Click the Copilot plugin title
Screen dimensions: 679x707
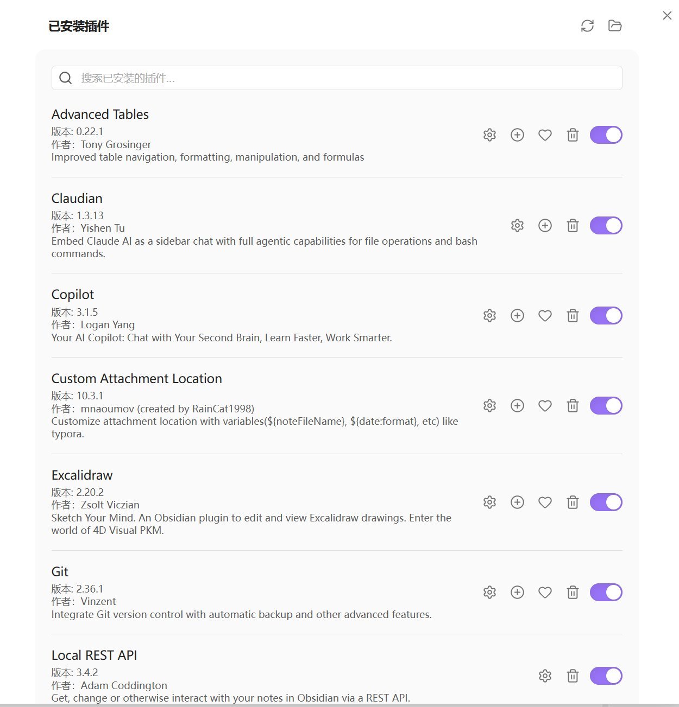click(x=73, y=295)
